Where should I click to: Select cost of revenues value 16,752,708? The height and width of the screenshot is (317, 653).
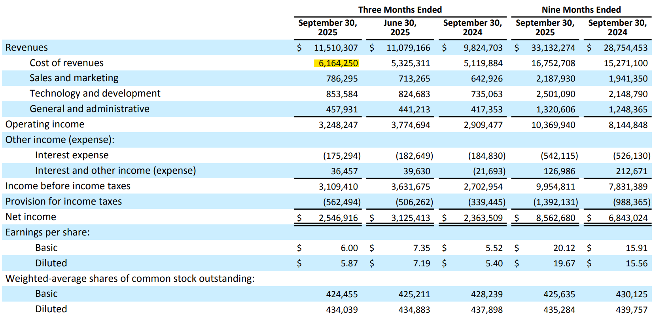point(553,63)
